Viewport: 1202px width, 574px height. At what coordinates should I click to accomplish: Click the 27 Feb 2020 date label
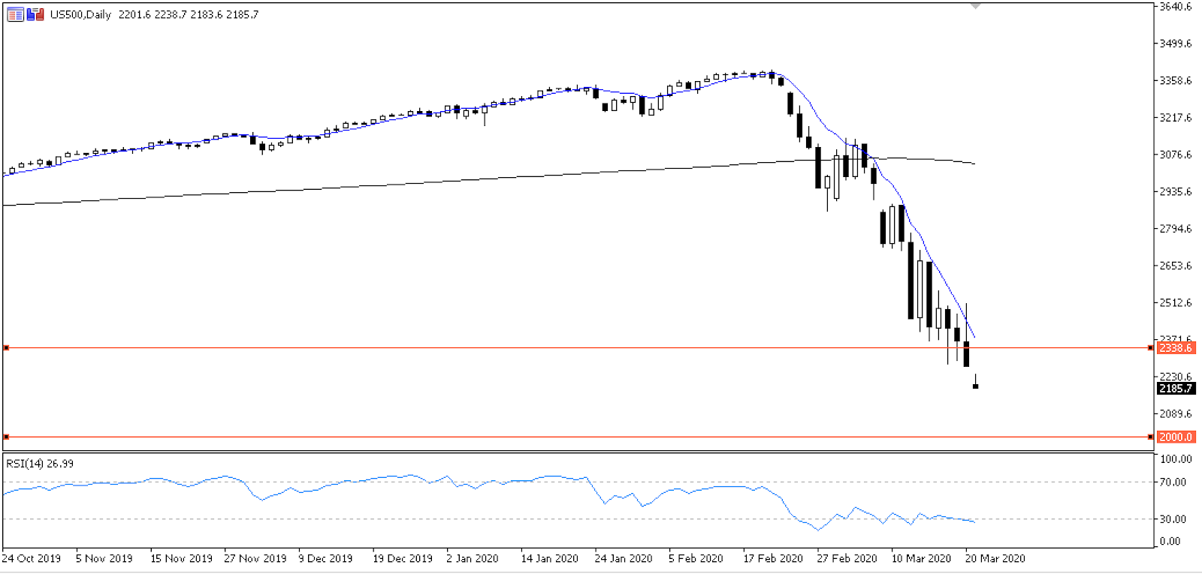(x=847, y=559)
